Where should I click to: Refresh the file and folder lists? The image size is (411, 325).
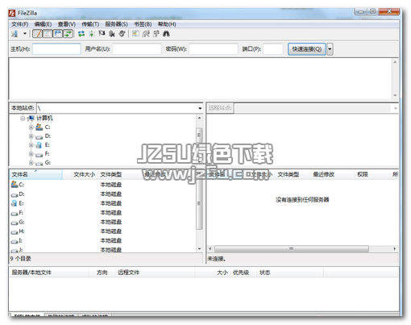pyautogui.click(x=81, y=34)
